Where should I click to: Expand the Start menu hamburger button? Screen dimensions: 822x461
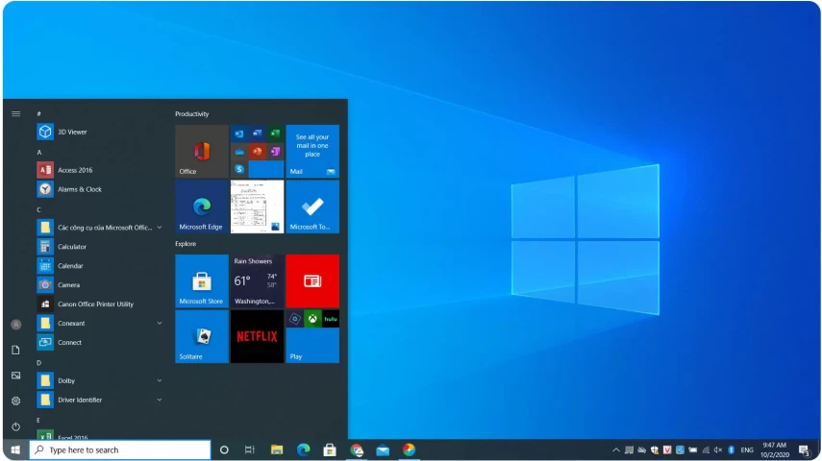point(15,113)
